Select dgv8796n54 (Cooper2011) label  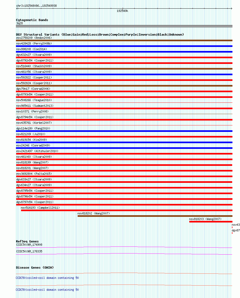(x=35, y=197)
